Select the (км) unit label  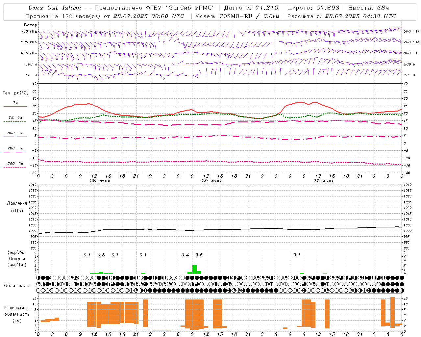point(17,321)
